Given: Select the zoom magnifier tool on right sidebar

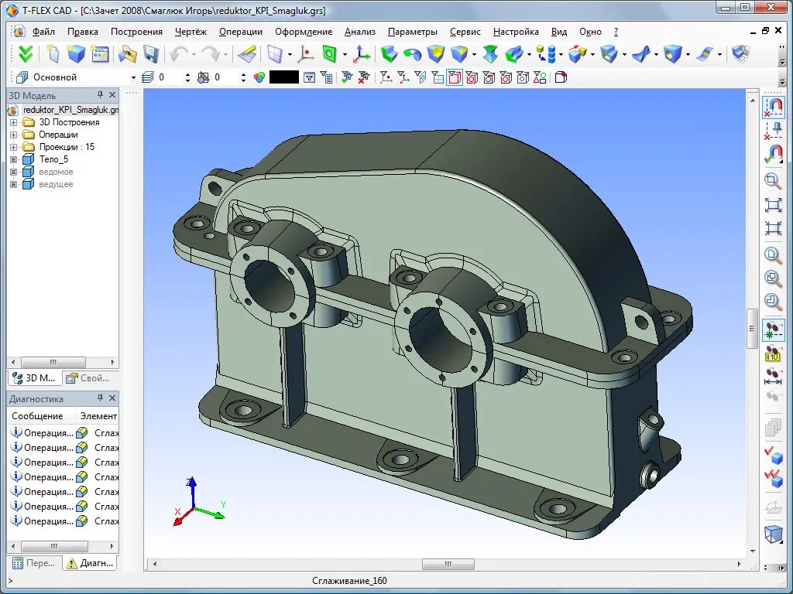Looking at the screenshot, I should [773, 180].
